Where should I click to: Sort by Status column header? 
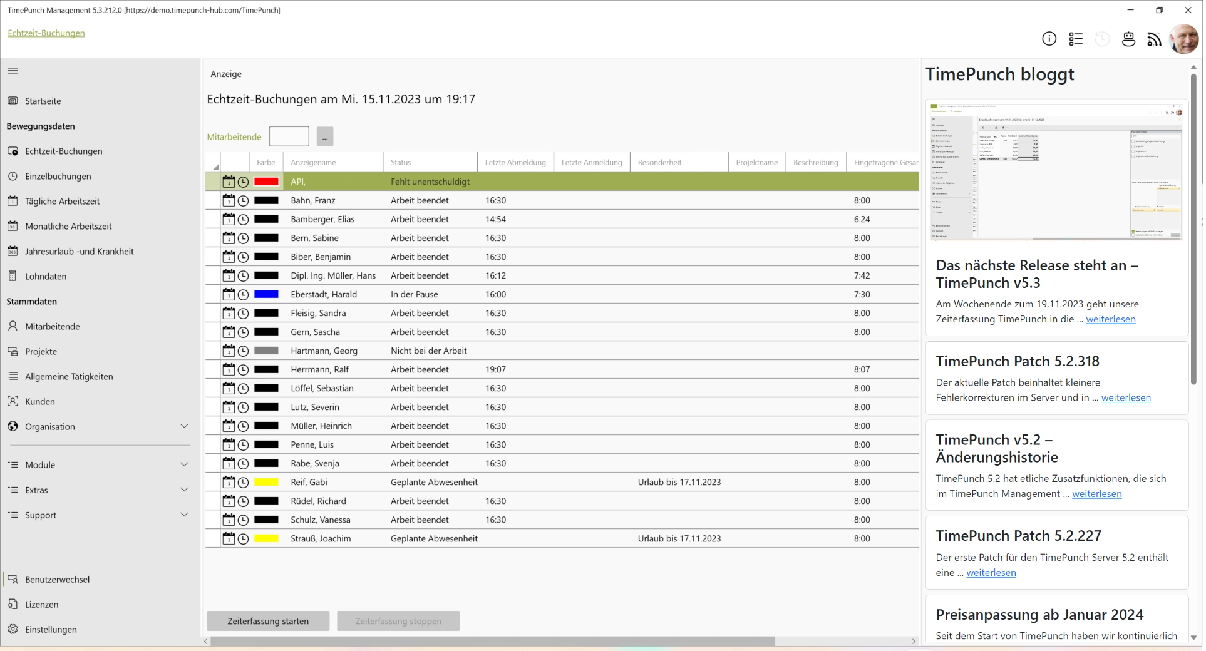click(430, 162)
